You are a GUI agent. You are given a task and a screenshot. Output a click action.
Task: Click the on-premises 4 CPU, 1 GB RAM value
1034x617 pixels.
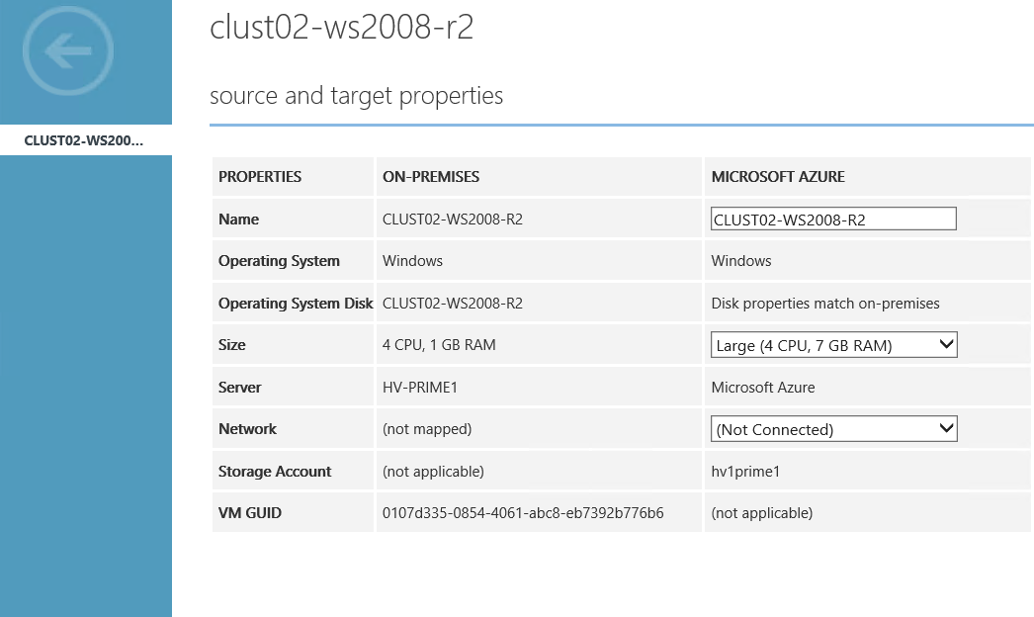(x=439, y=345)
